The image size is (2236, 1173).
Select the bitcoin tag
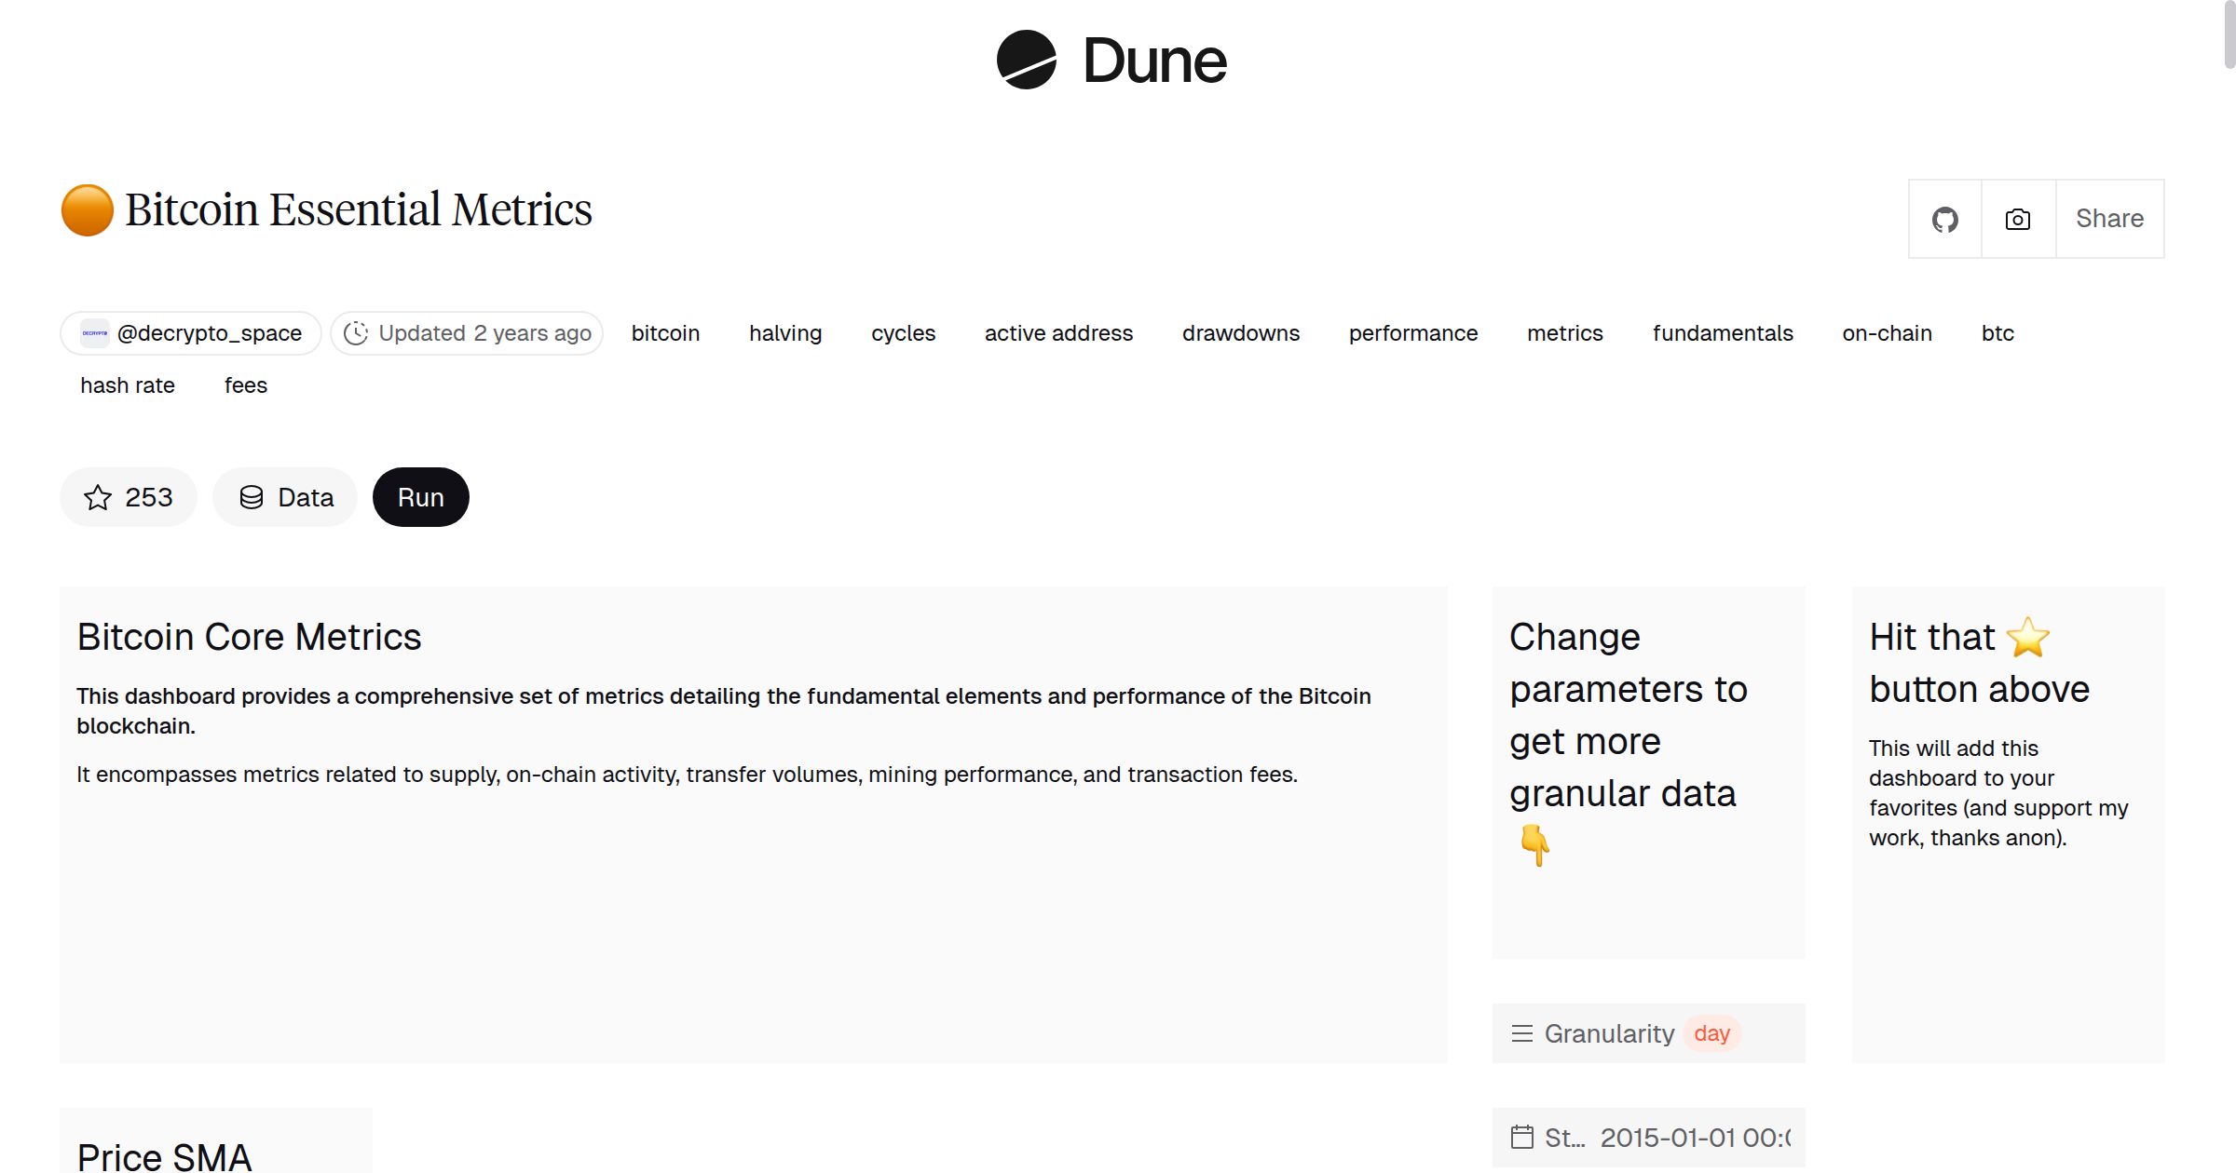[665, 332]
